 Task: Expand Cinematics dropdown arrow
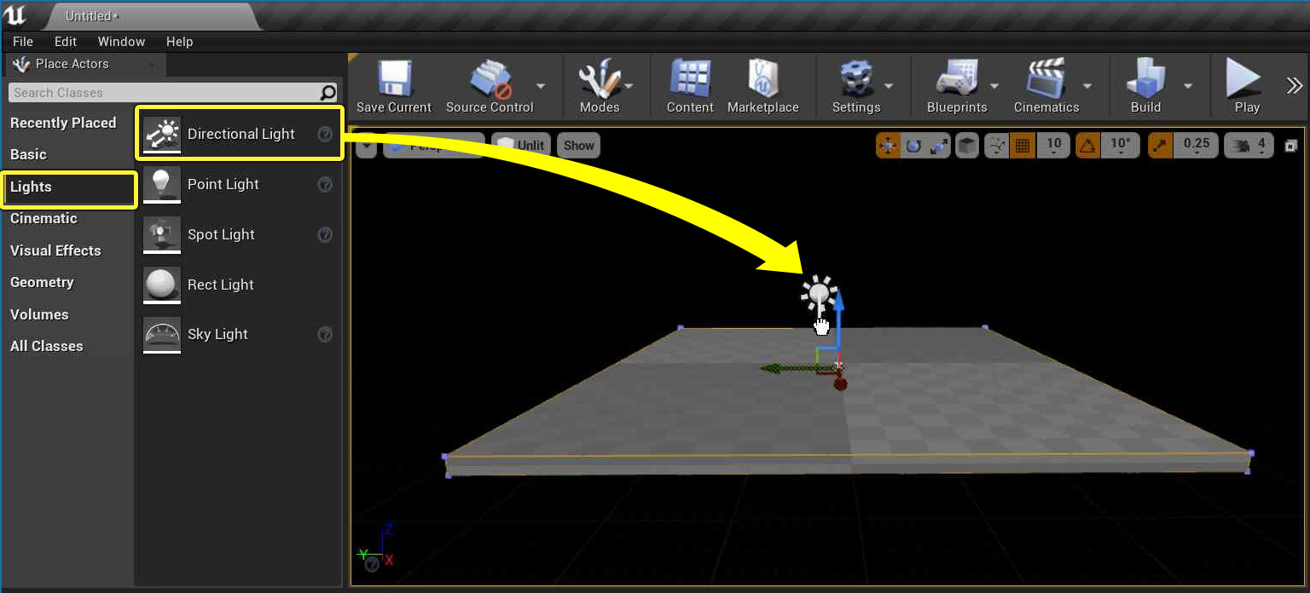1087,85
